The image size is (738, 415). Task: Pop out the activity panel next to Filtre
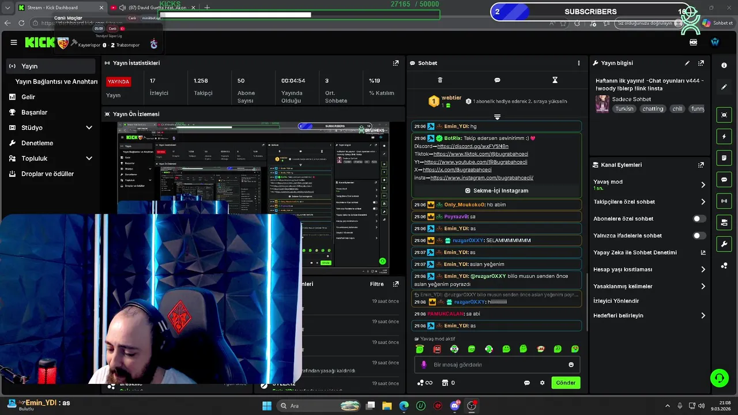pos(396,284)
